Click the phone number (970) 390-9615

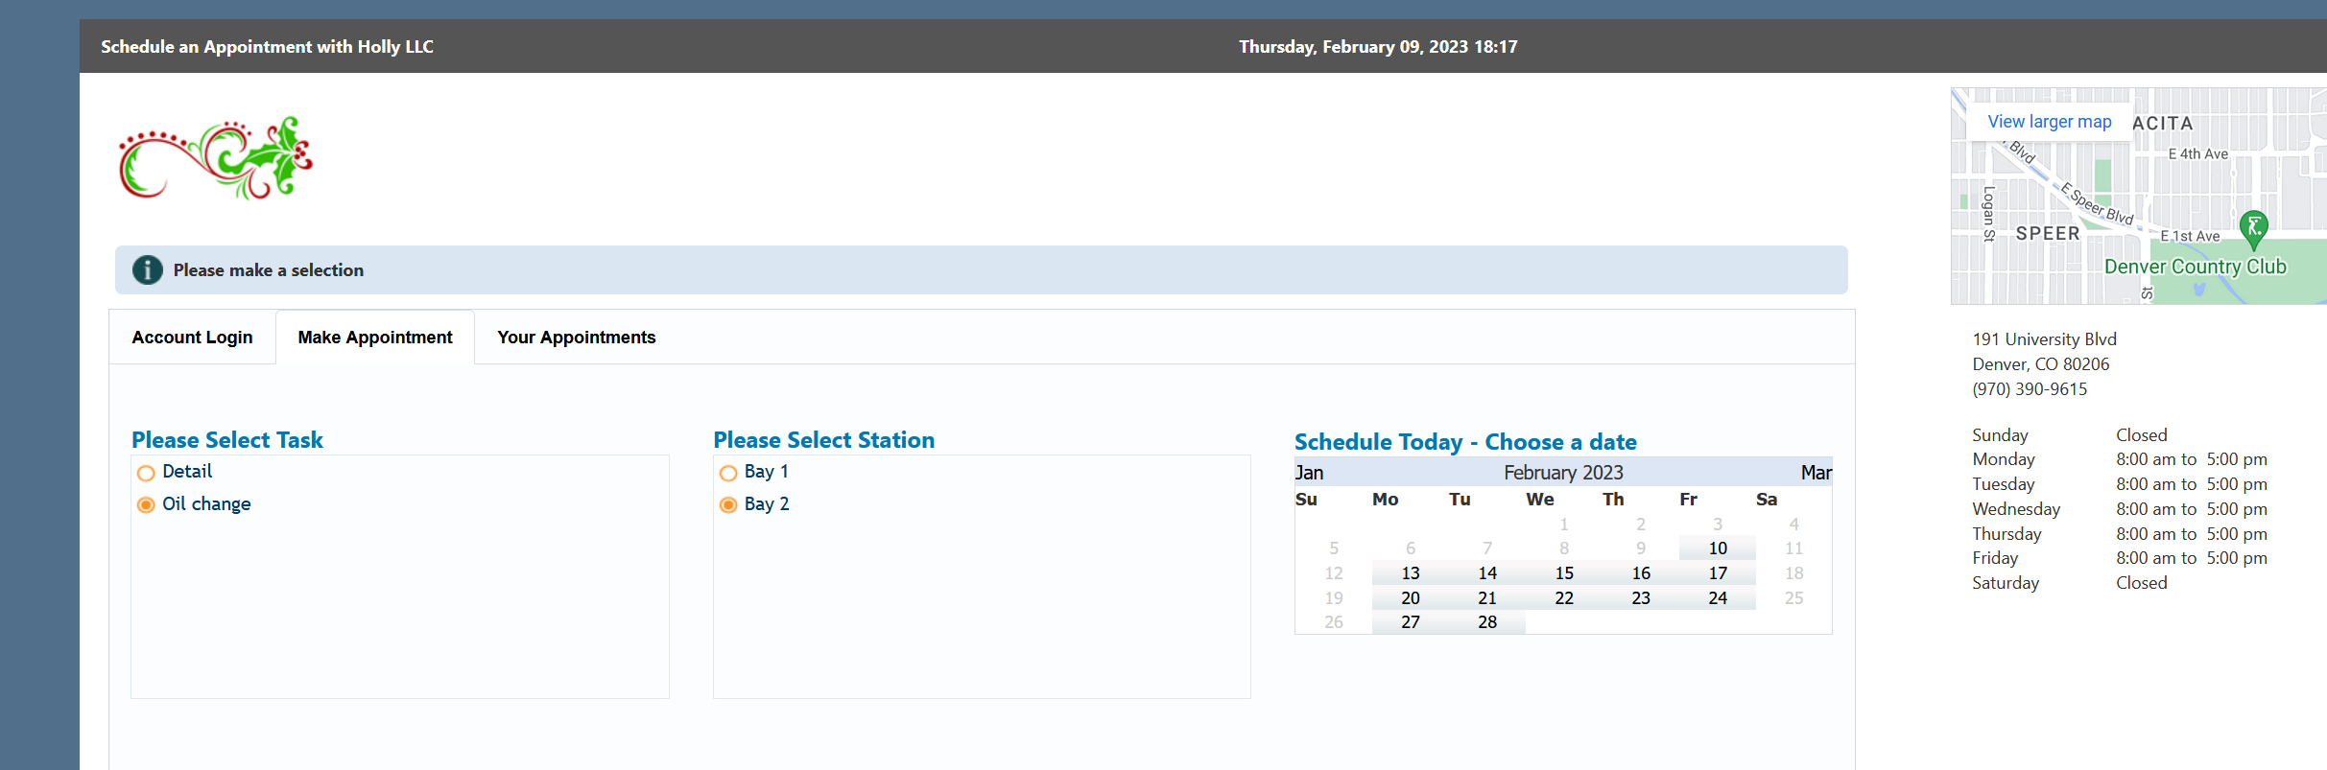[x=2029, y=389]
